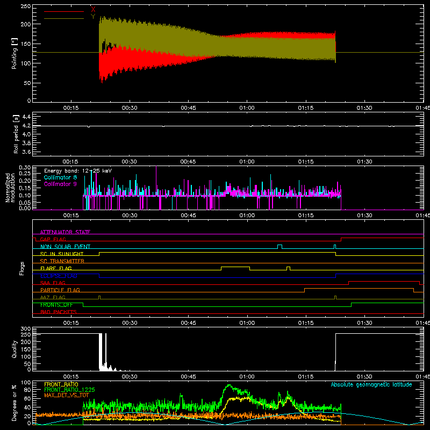The image size is (430, 430).
Task: Click the 00:30 tick label below the Roll period plot
Action: [129, 162]
